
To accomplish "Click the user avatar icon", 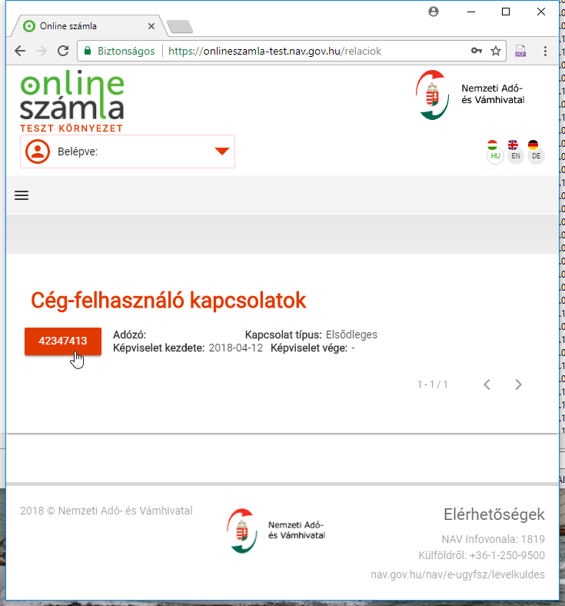I will pos(38,151).
